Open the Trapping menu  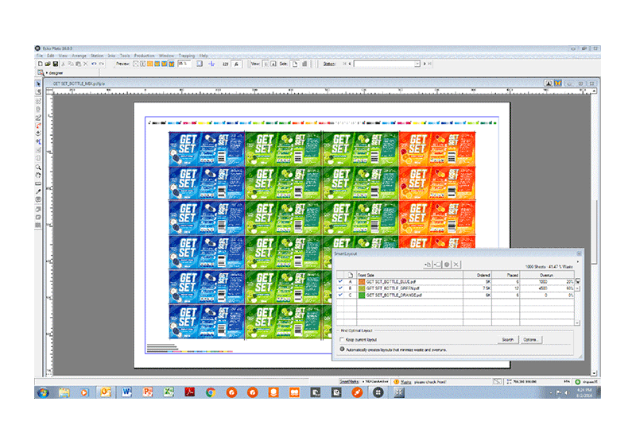point(187,56)
